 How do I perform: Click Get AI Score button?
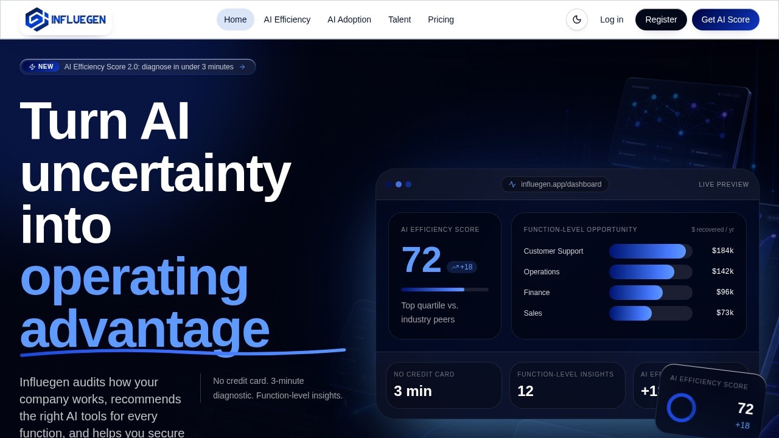(725, 19)
